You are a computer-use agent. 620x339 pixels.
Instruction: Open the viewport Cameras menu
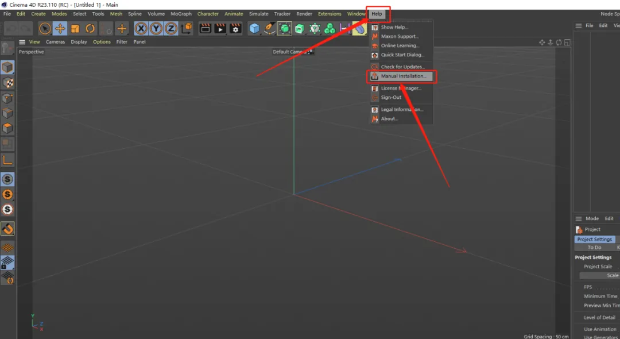[55, 42]
